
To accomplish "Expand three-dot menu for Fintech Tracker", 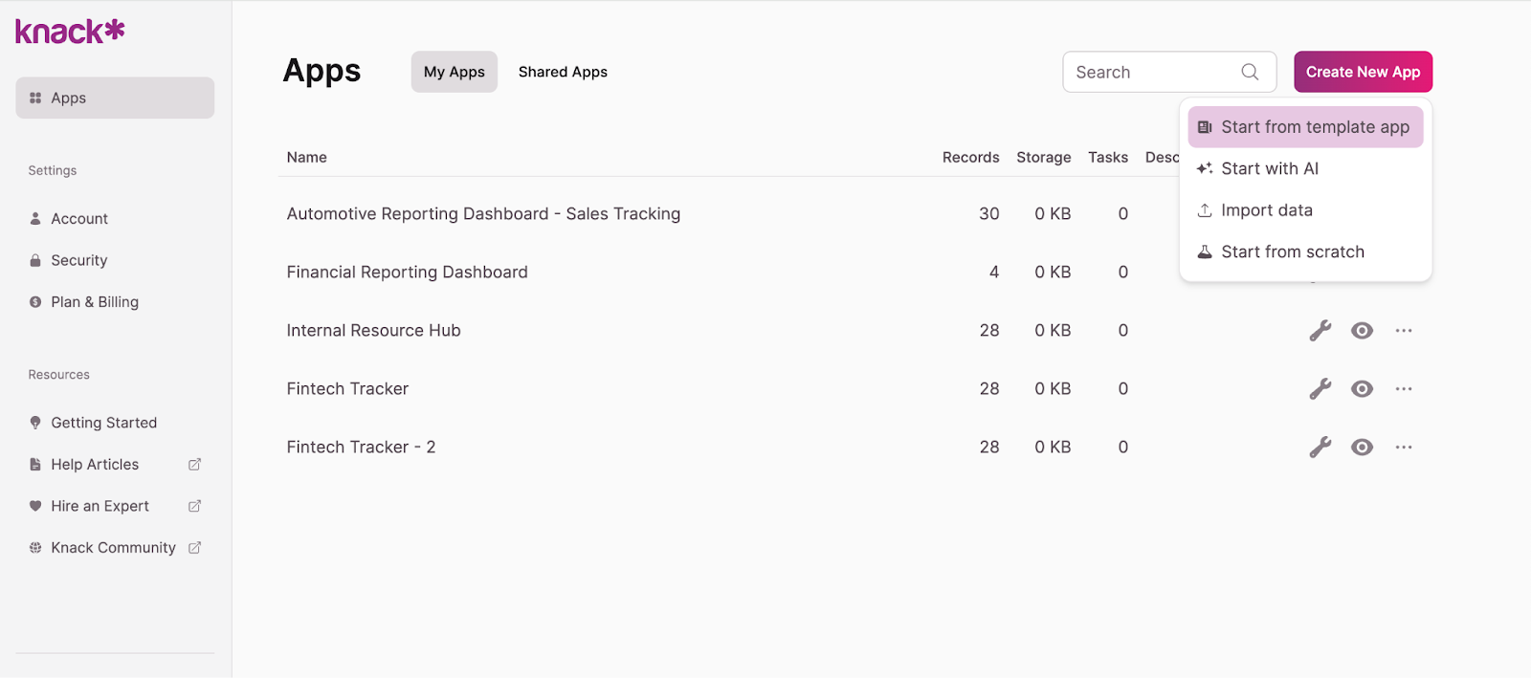I will [x=1404, y=389].
